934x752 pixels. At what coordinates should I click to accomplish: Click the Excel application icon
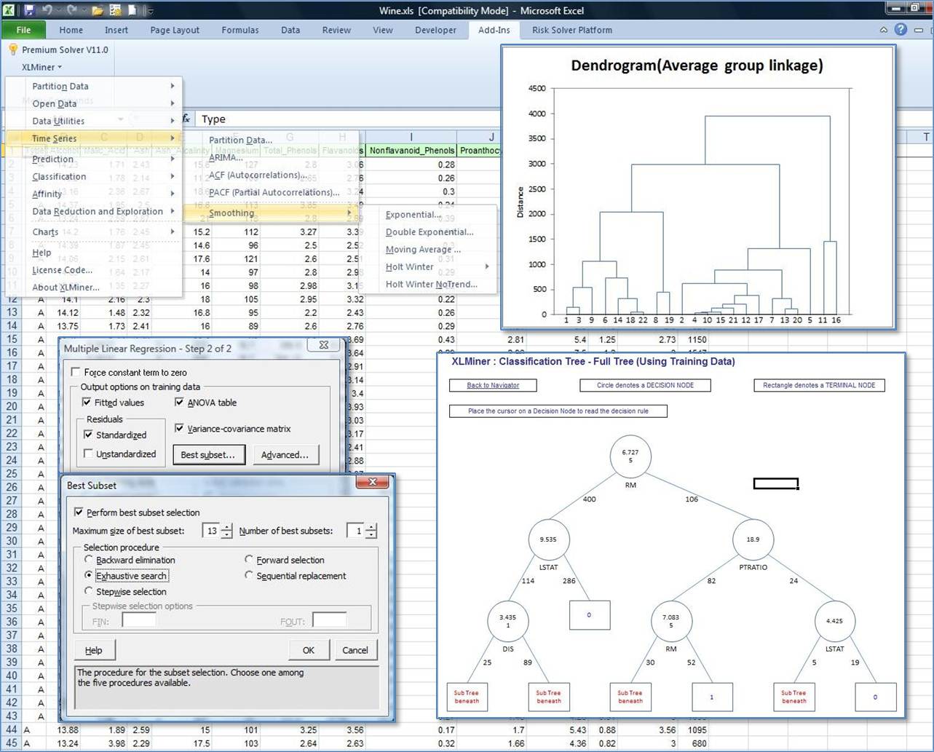click(x=9, y=10)
